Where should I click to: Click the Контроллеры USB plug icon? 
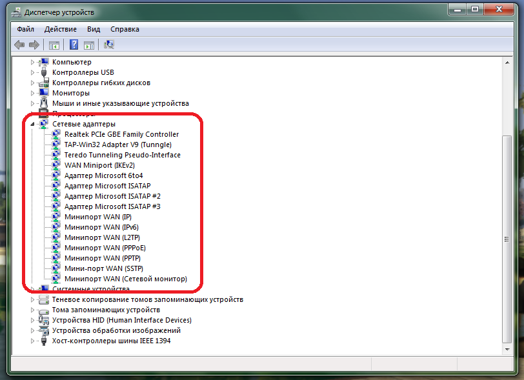tap(44, 72)
